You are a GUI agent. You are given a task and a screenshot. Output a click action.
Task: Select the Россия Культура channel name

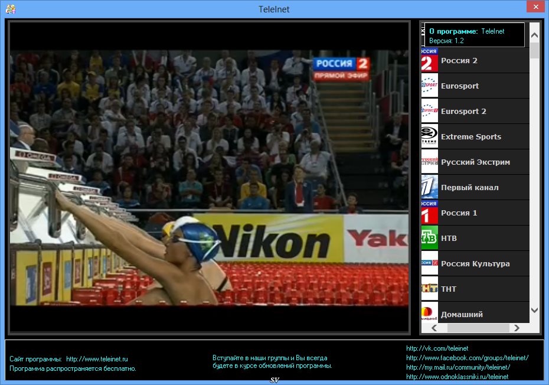pos(475,263)
